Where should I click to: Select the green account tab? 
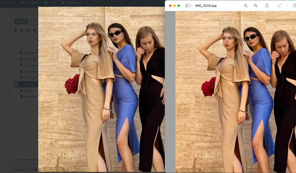coord(21,21)
